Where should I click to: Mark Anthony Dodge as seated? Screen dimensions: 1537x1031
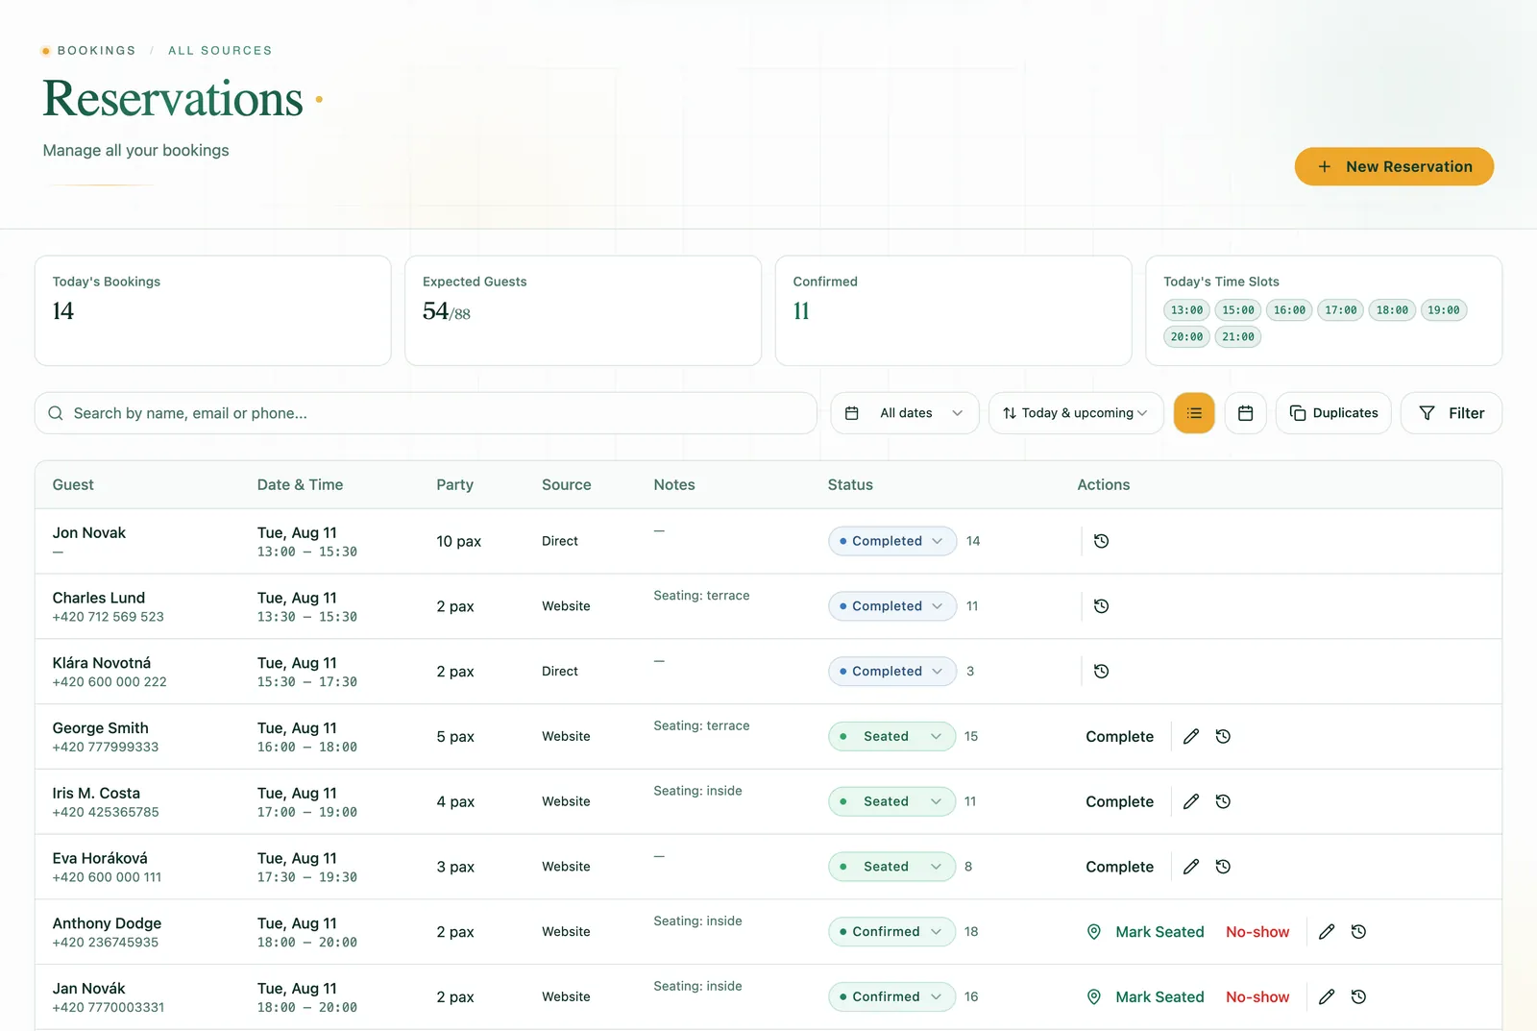(x=1145, y=932)
